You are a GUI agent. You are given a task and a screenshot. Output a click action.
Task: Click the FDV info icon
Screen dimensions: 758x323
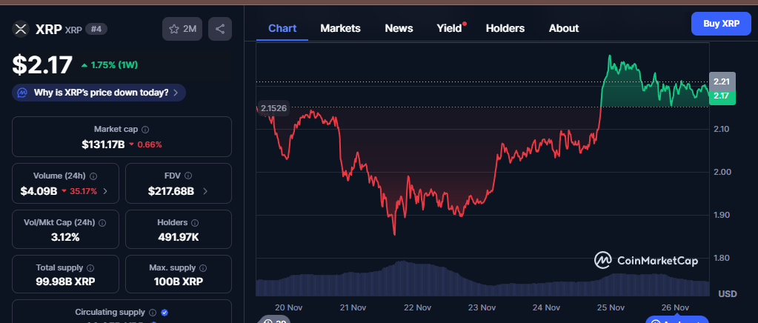tap(187, 176)
